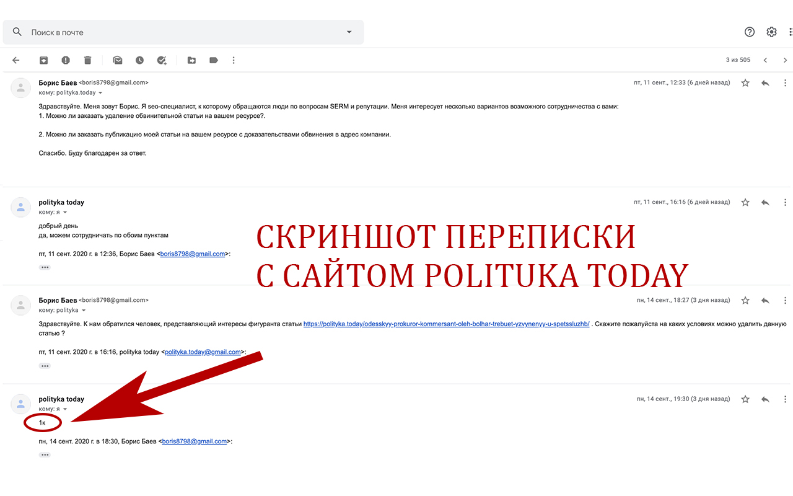Reply to 18:27 message from Борис Баев
This screenshot has height=496, width=793.
765,300
